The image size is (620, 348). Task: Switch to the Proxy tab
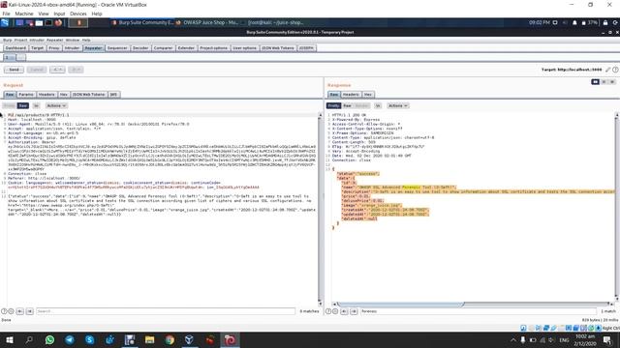(54, 48)
